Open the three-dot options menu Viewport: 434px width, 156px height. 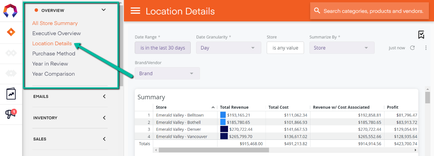coord(426,48)
